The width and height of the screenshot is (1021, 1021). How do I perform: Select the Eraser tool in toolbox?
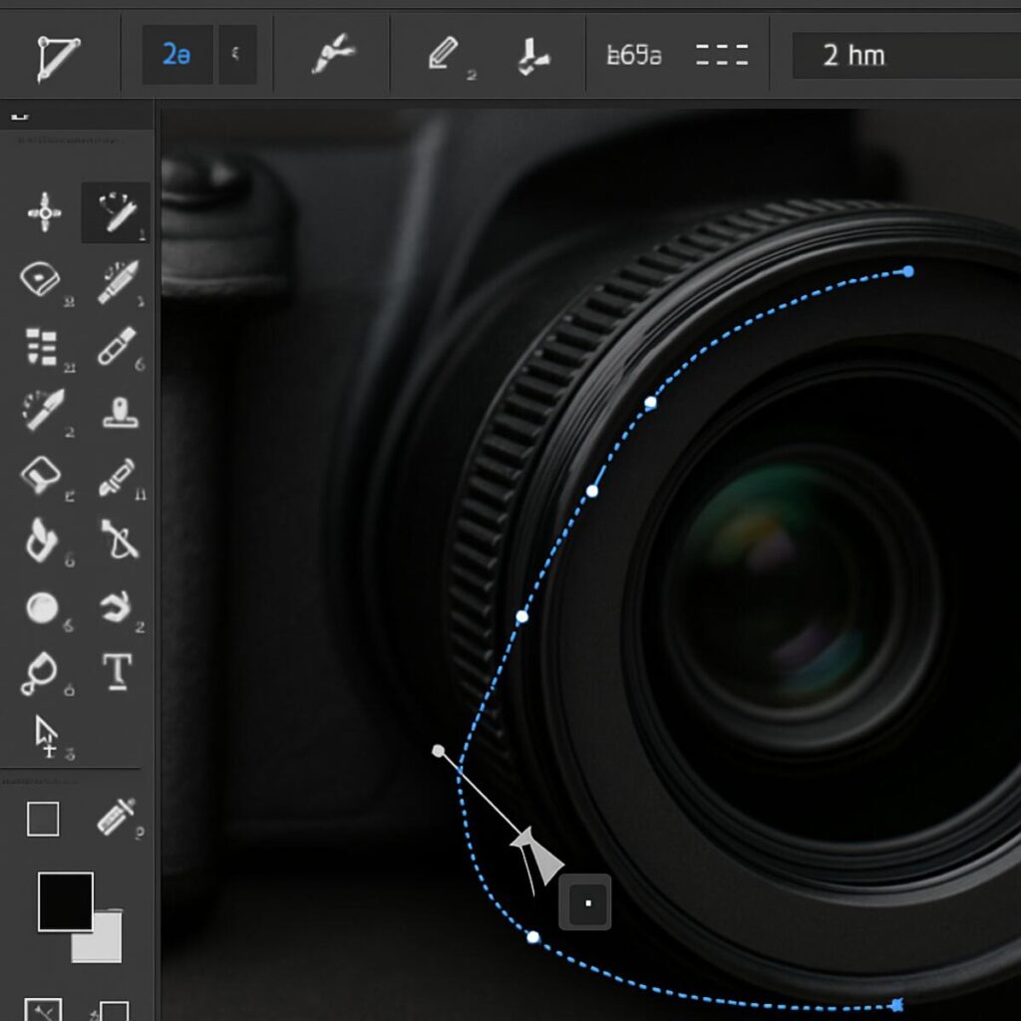coord(40,474)
